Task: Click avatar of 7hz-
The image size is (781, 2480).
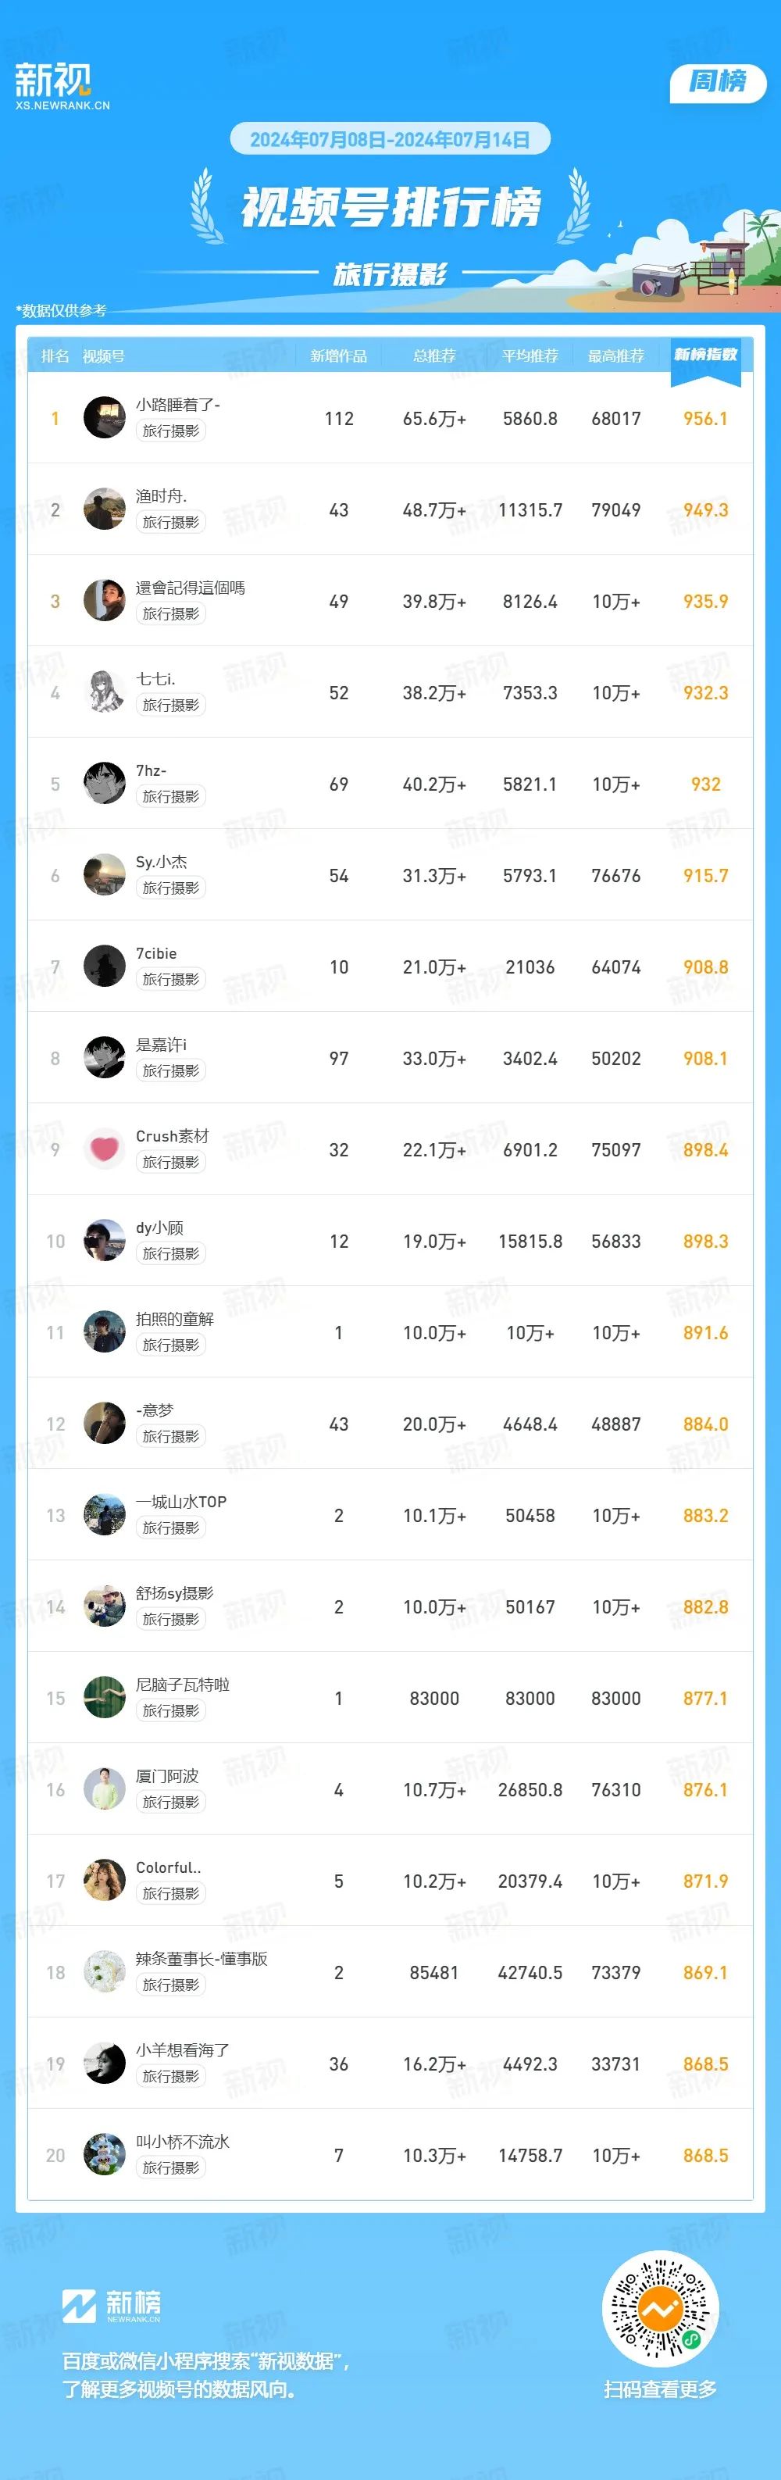Action: (104, 784)
